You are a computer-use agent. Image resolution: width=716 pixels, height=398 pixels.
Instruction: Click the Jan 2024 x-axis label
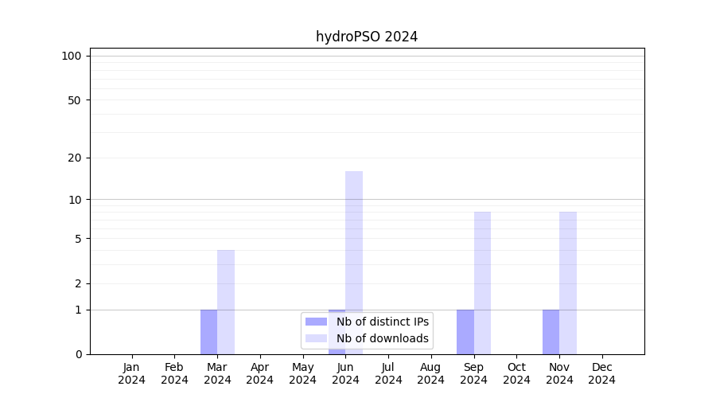tap(132, 373)
